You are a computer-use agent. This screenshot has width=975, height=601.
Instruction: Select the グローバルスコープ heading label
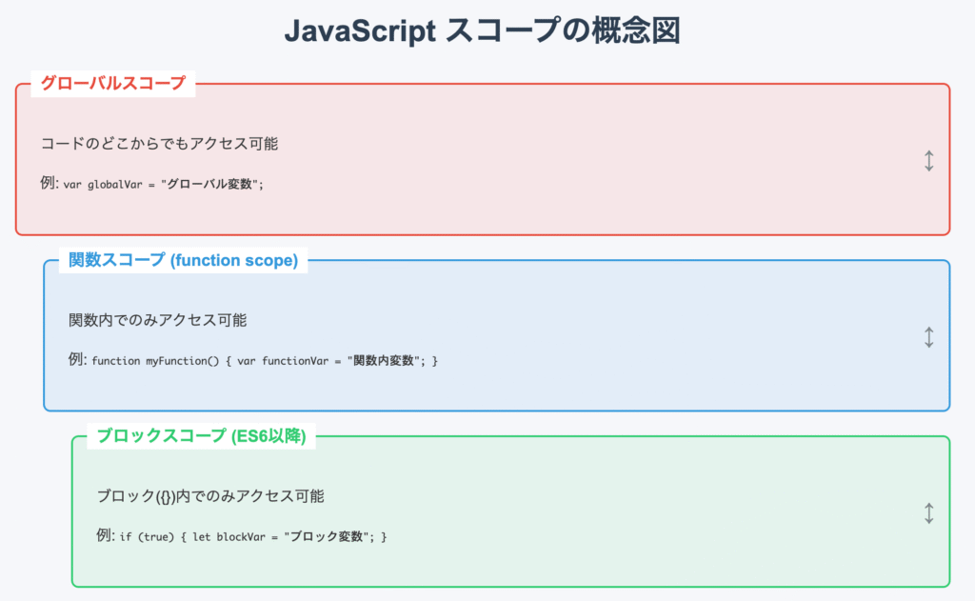click(113, 84)
